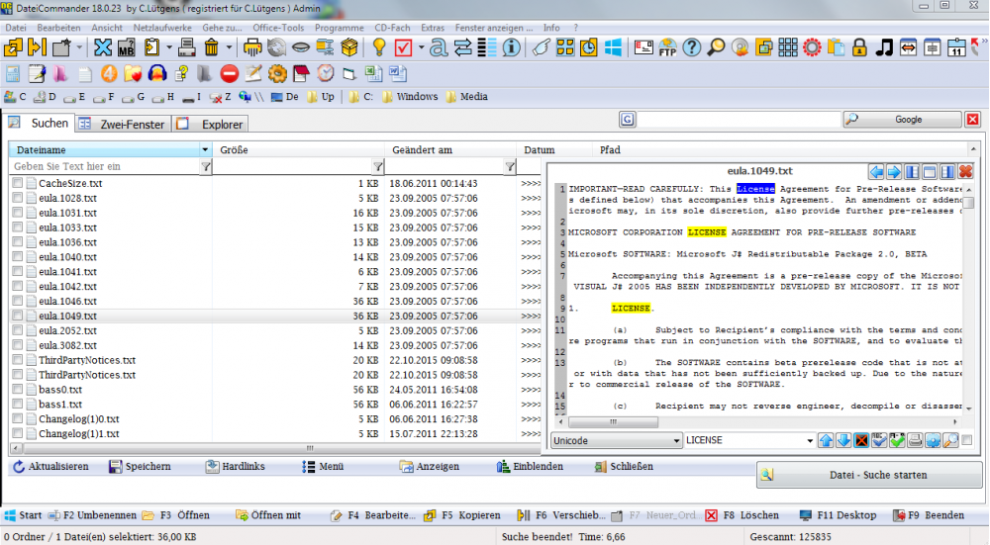This screenshot has height=545, width=990.
Task: Tick the checkbox next to CacheSize.txt
Action: point(18,184)
